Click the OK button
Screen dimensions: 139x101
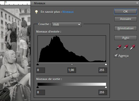(x=126, y=12)
